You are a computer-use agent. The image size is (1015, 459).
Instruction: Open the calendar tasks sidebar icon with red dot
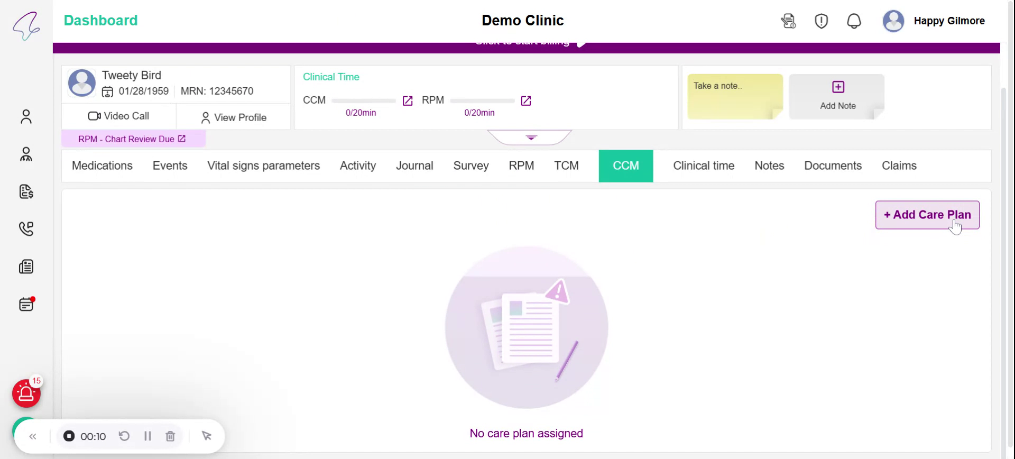pos(26,304)
